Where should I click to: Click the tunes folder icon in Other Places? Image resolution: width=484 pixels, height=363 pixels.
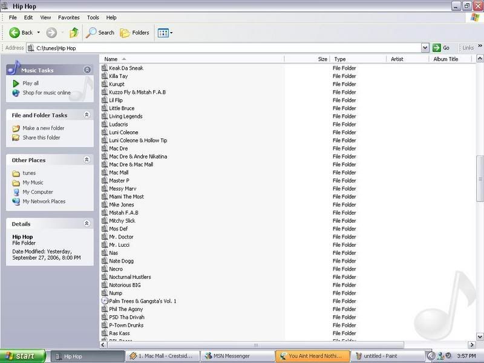pyautogui.click(x=16, y=173)
